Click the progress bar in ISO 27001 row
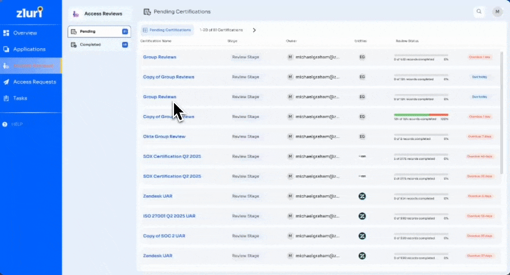The width and height of the screenshot is (510, 275). click(x=421, y=214)
